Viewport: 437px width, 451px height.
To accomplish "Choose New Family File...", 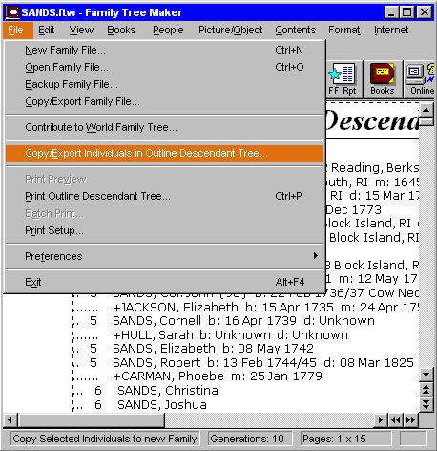I will pyautogui.click(x=164, y=50).
